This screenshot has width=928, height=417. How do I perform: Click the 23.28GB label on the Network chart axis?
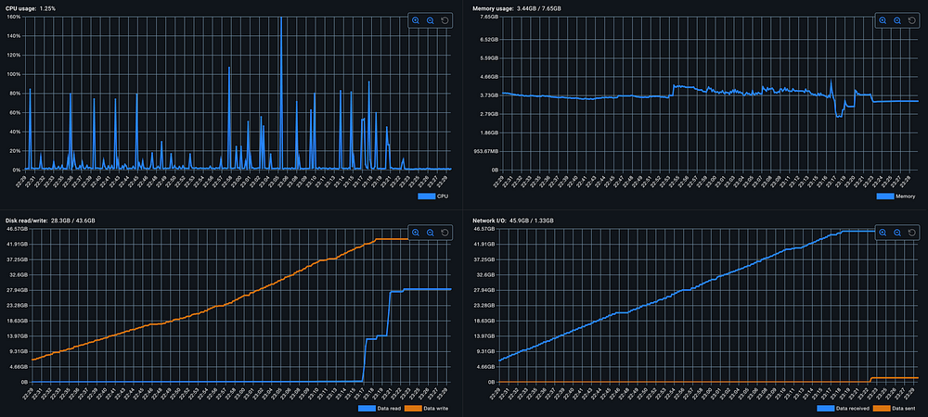[x=483, y=306]
